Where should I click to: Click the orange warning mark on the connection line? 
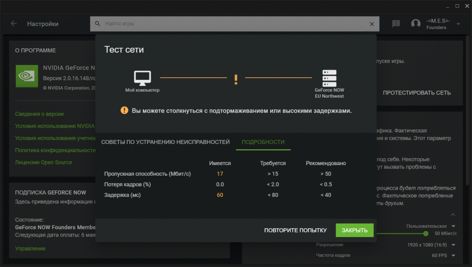(236, 79)
